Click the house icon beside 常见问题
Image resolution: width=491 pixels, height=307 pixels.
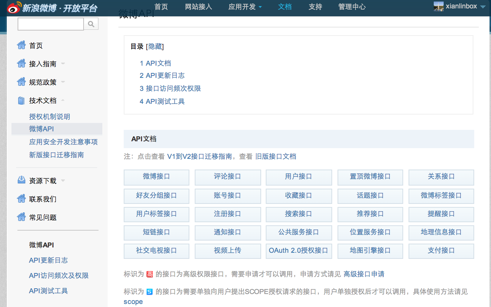(21, 217)
